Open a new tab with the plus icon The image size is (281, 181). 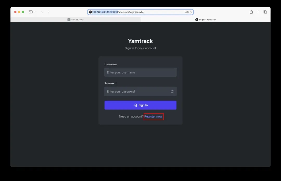258,12
